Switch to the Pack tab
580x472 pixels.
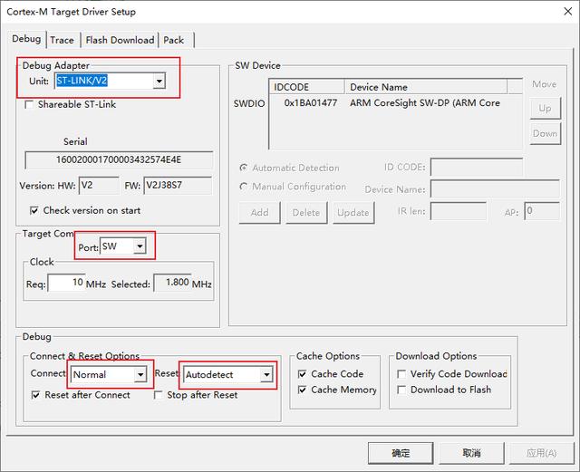(x=174, y=40)
